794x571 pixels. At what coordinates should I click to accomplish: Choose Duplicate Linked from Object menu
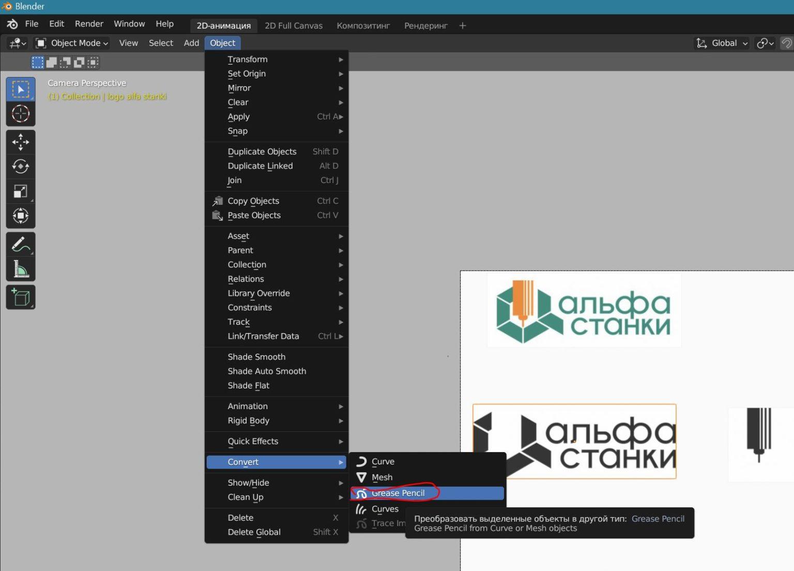(x=277, y=166)
